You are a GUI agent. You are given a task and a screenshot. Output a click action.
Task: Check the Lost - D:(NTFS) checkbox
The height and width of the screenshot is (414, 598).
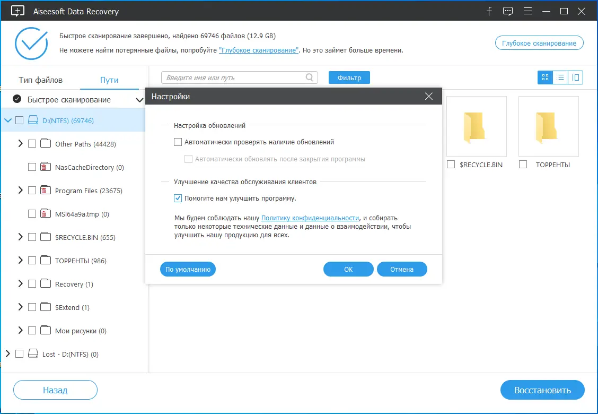[20, 353]
